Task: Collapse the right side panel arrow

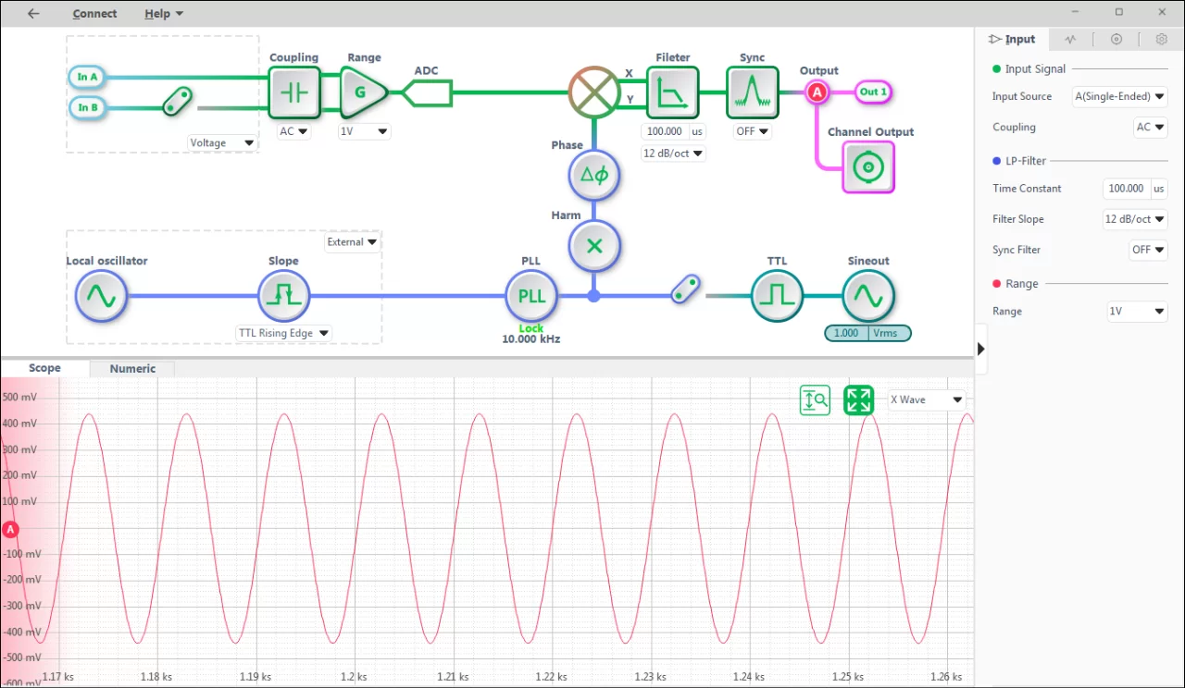Action: [981, 349]
